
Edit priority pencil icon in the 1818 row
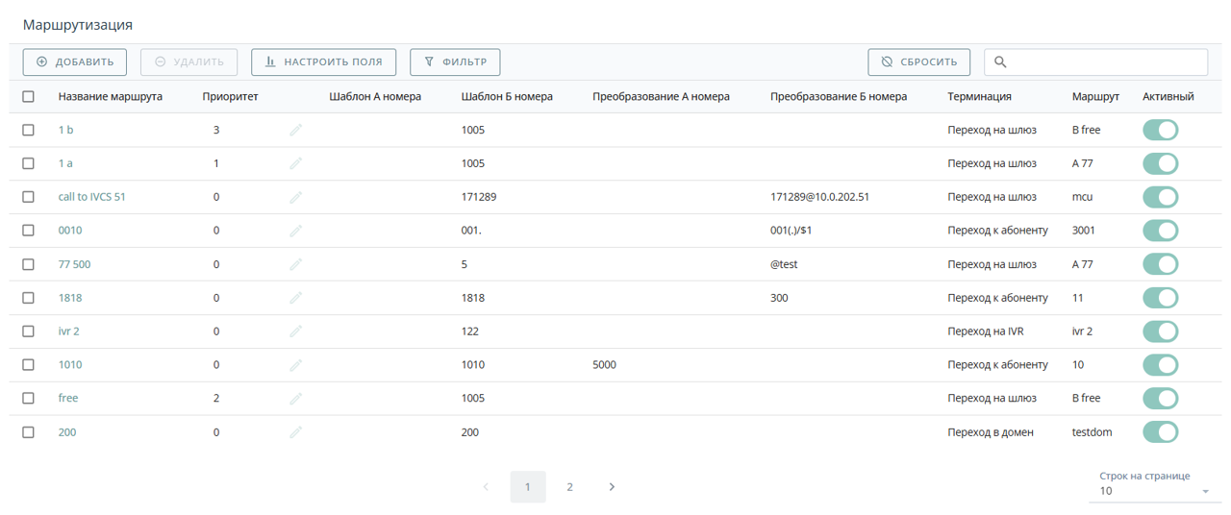[x=295, y=298]
